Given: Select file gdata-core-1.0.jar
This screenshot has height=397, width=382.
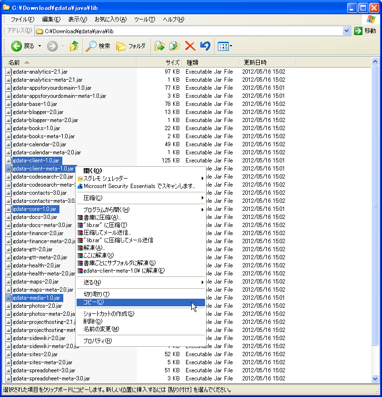Looking at the screenshot, I should click(x=35, y=209).
